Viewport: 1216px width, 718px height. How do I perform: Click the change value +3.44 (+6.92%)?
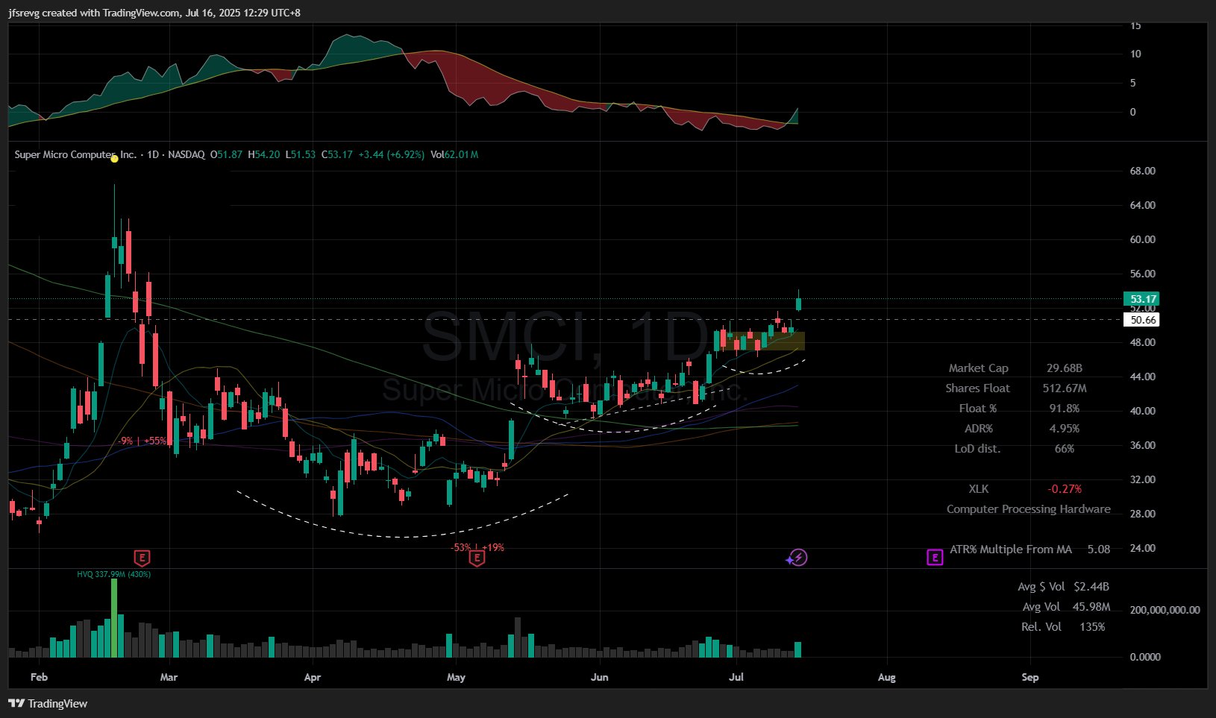391,154
